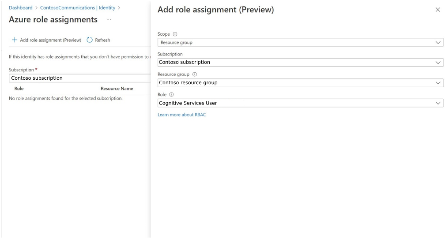This screenshot has height=238, width=445.
Task: Open the ellipsis menu beside Azure role assignments
Action: tap(109, 19)
